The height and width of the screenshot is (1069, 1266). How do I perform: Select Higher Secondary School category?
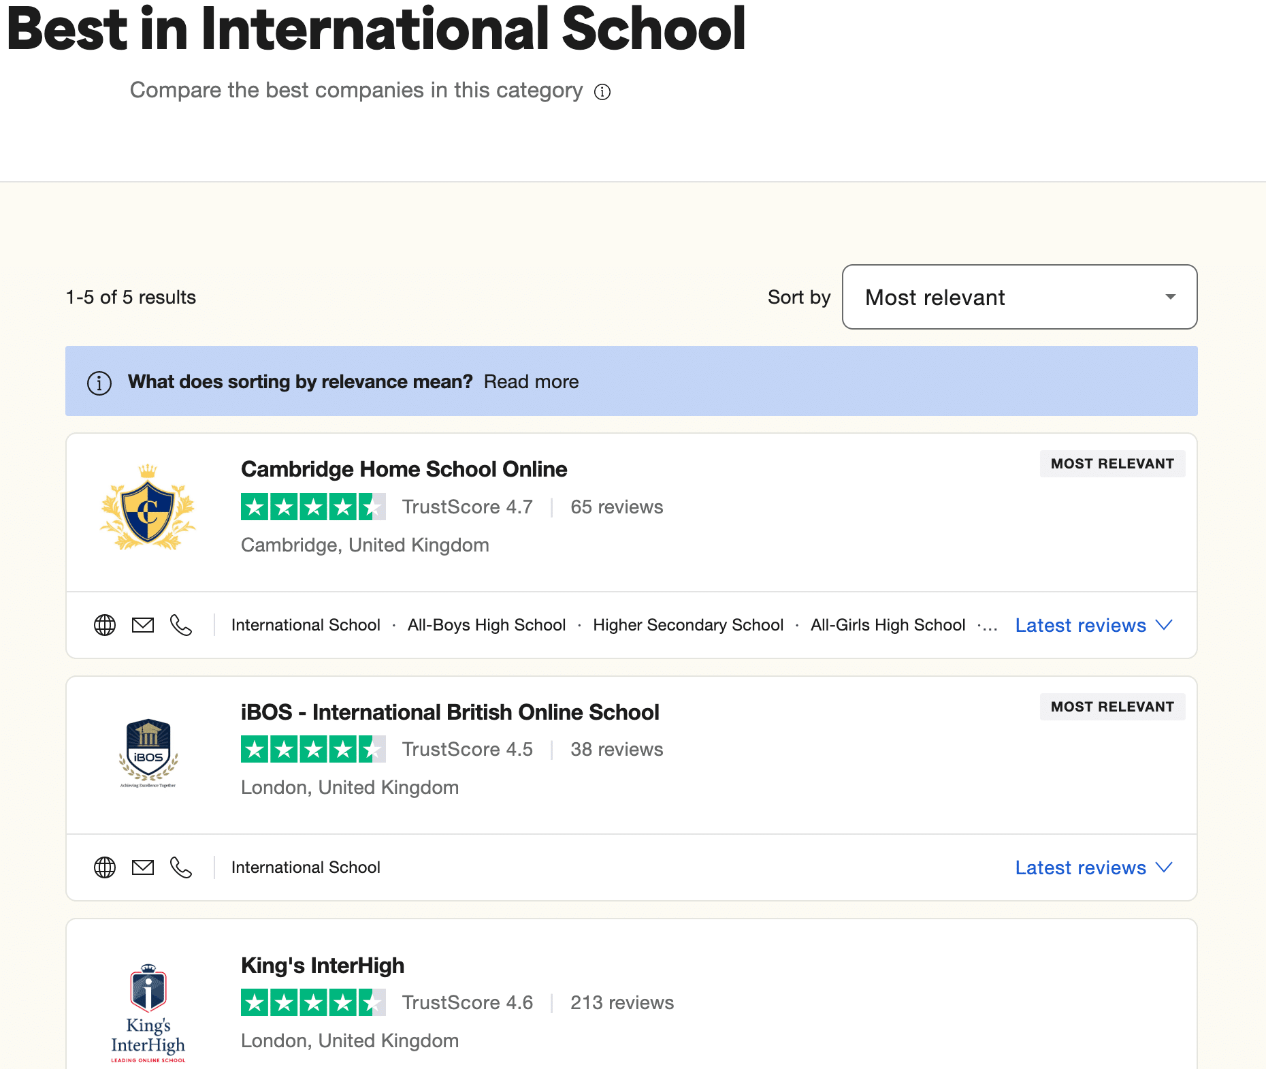pyautogui.click(x=688, y=625)
